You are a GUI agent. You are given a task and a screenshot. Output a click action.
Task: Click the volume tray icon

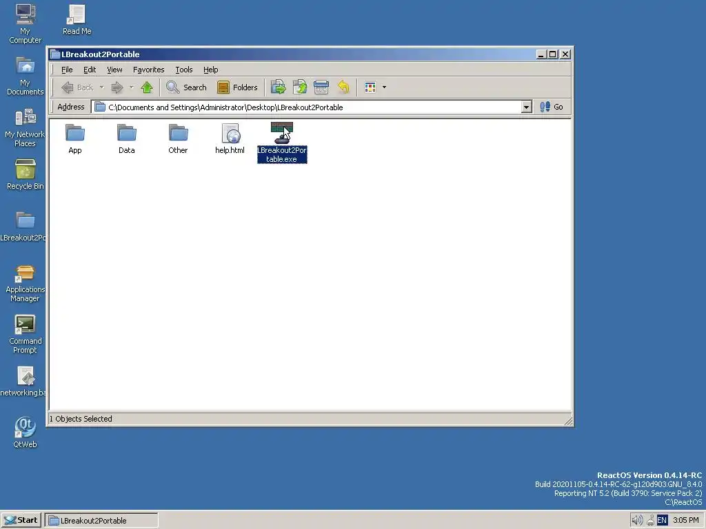(637, 521)
